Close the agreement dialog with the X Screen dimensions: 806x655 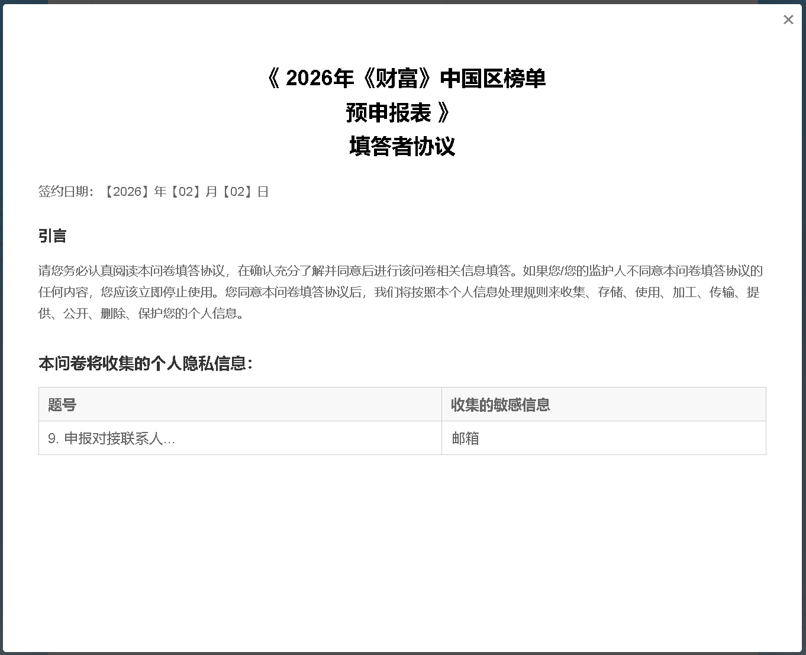(788, 20)
